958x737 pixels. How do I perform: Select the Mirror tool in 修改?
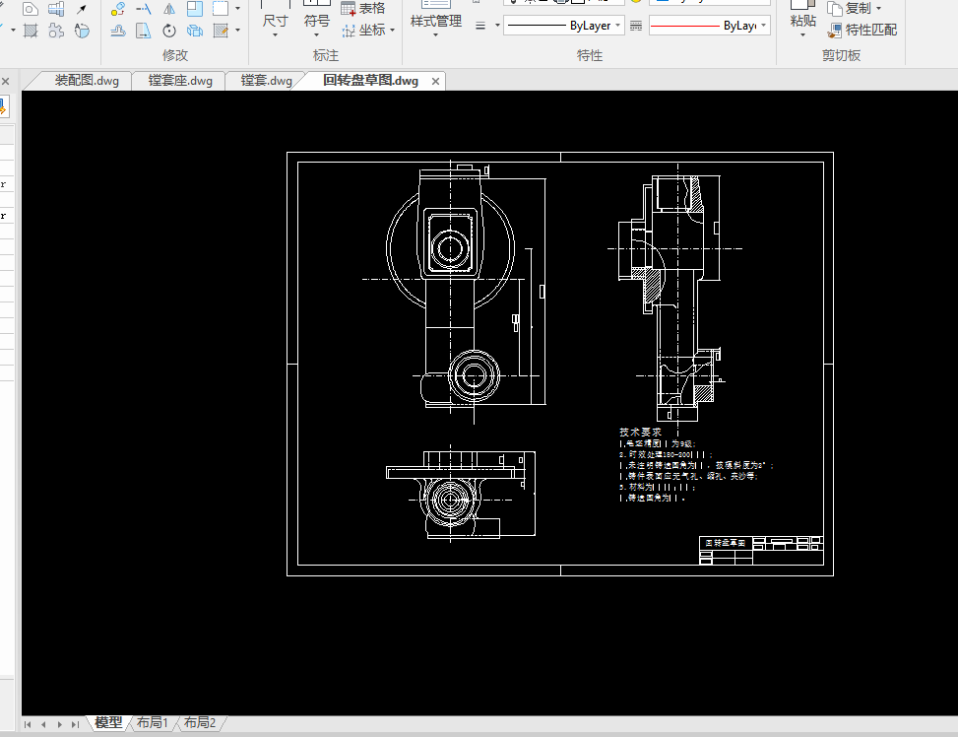coord(169,9)
